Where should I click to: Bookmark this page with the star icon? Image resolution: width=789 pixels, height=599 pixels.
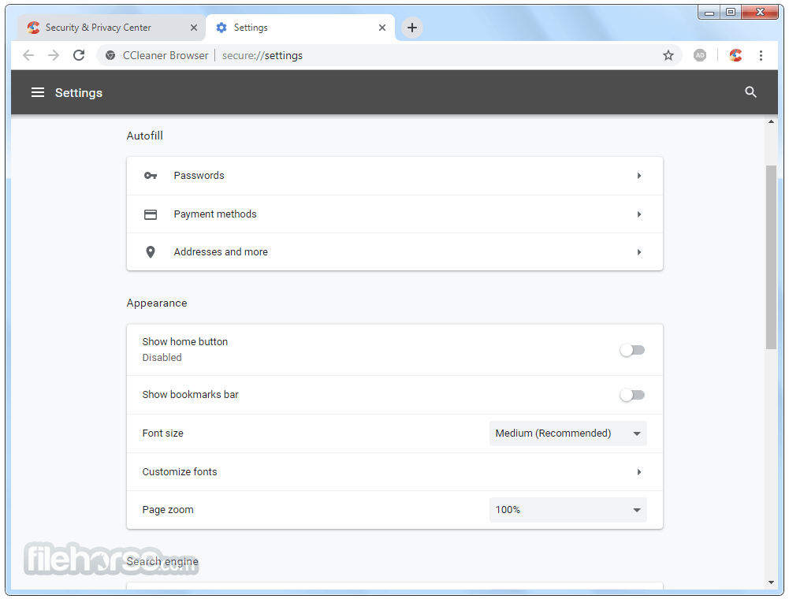tap(668, 55)
